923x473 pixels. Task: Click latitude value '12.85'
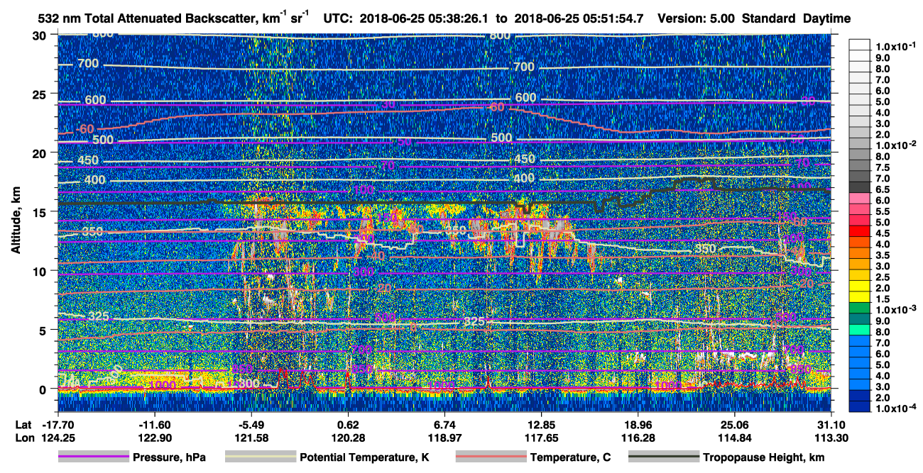pos(541,423)
